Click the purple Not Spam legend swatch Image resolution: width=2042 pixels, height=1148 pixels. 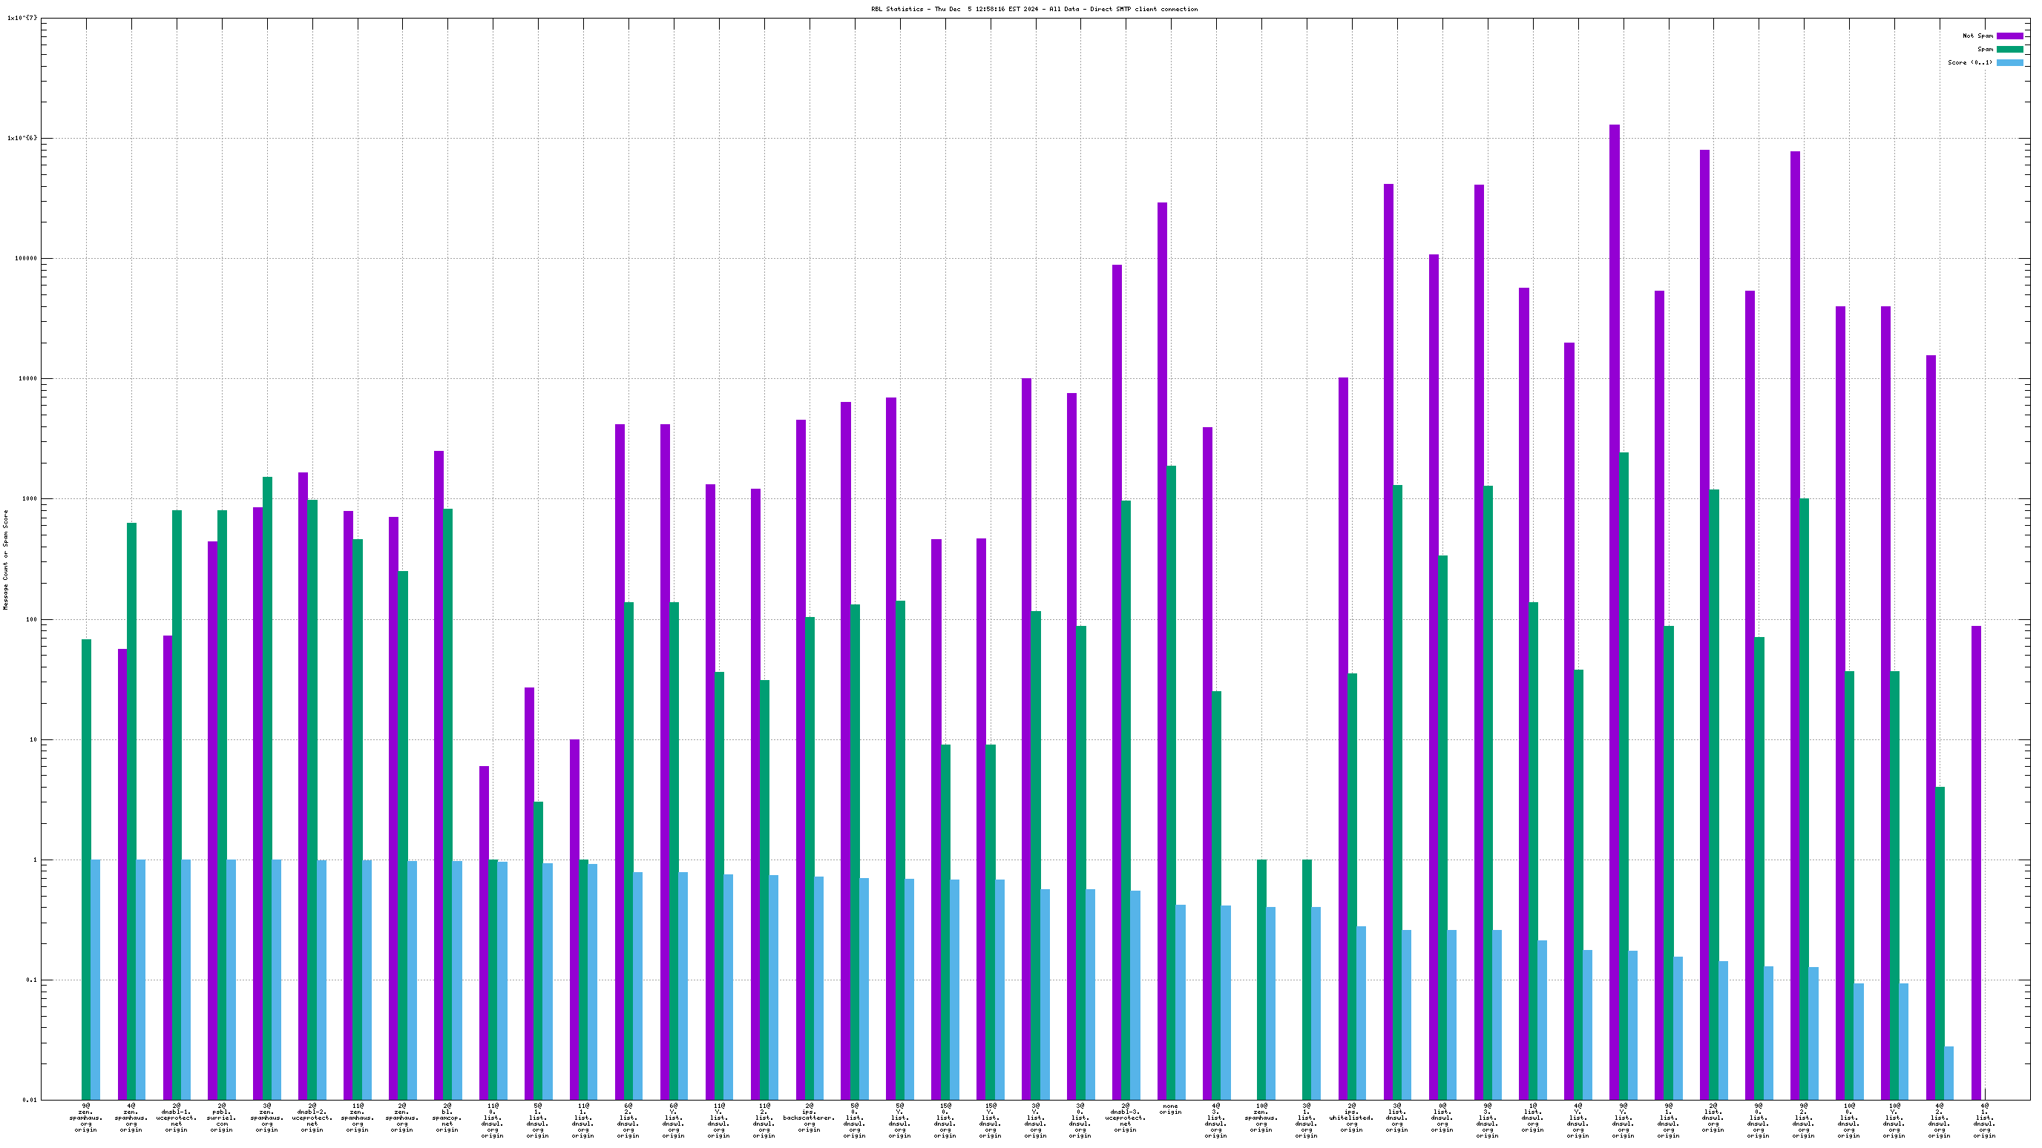click(2009, 36)
